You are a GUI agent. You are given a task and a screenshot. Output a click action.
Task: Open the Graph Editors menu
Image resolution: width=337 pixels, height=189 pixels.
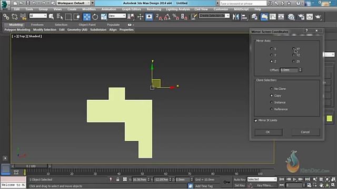[132, 9]
